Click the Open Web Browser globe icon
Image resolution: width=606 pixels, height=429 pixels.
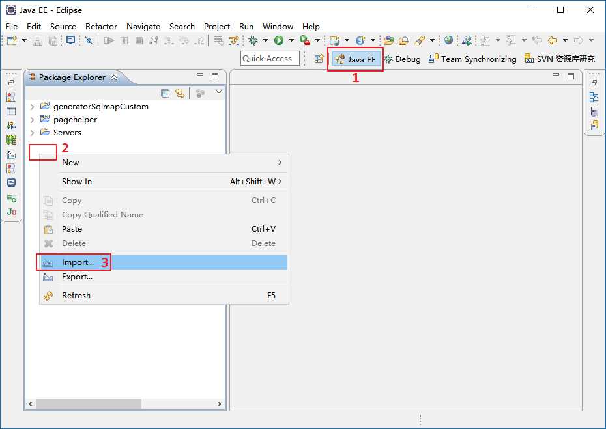coord(448,40)
